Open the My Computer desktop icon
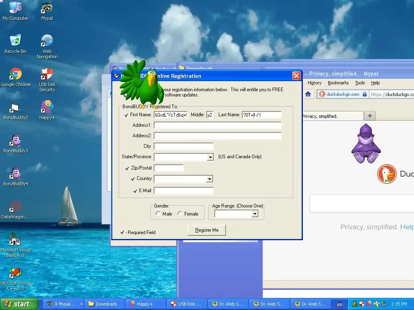The width and height of the screenshot is (414, 310). tap(15, 10)
